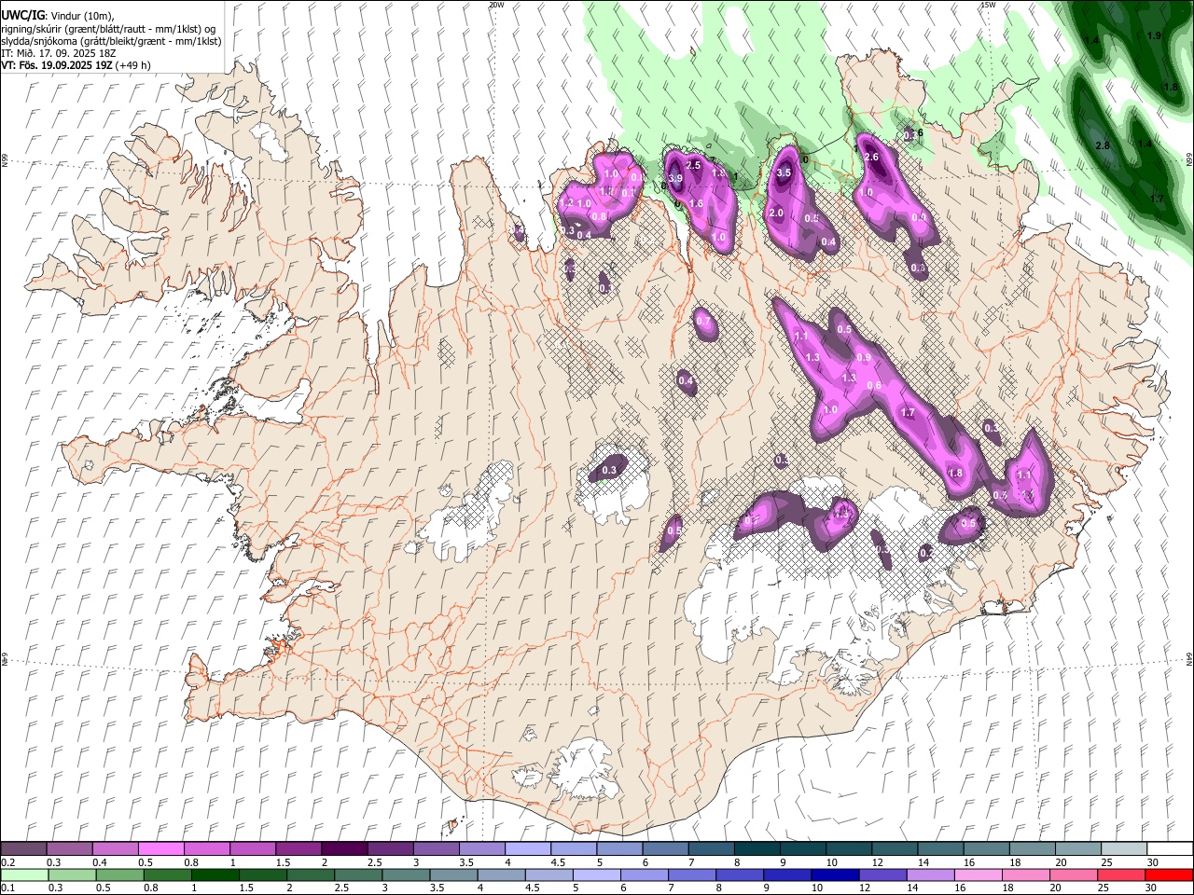Select the 2.6 snowfall value in the northeast

[872, 158]
